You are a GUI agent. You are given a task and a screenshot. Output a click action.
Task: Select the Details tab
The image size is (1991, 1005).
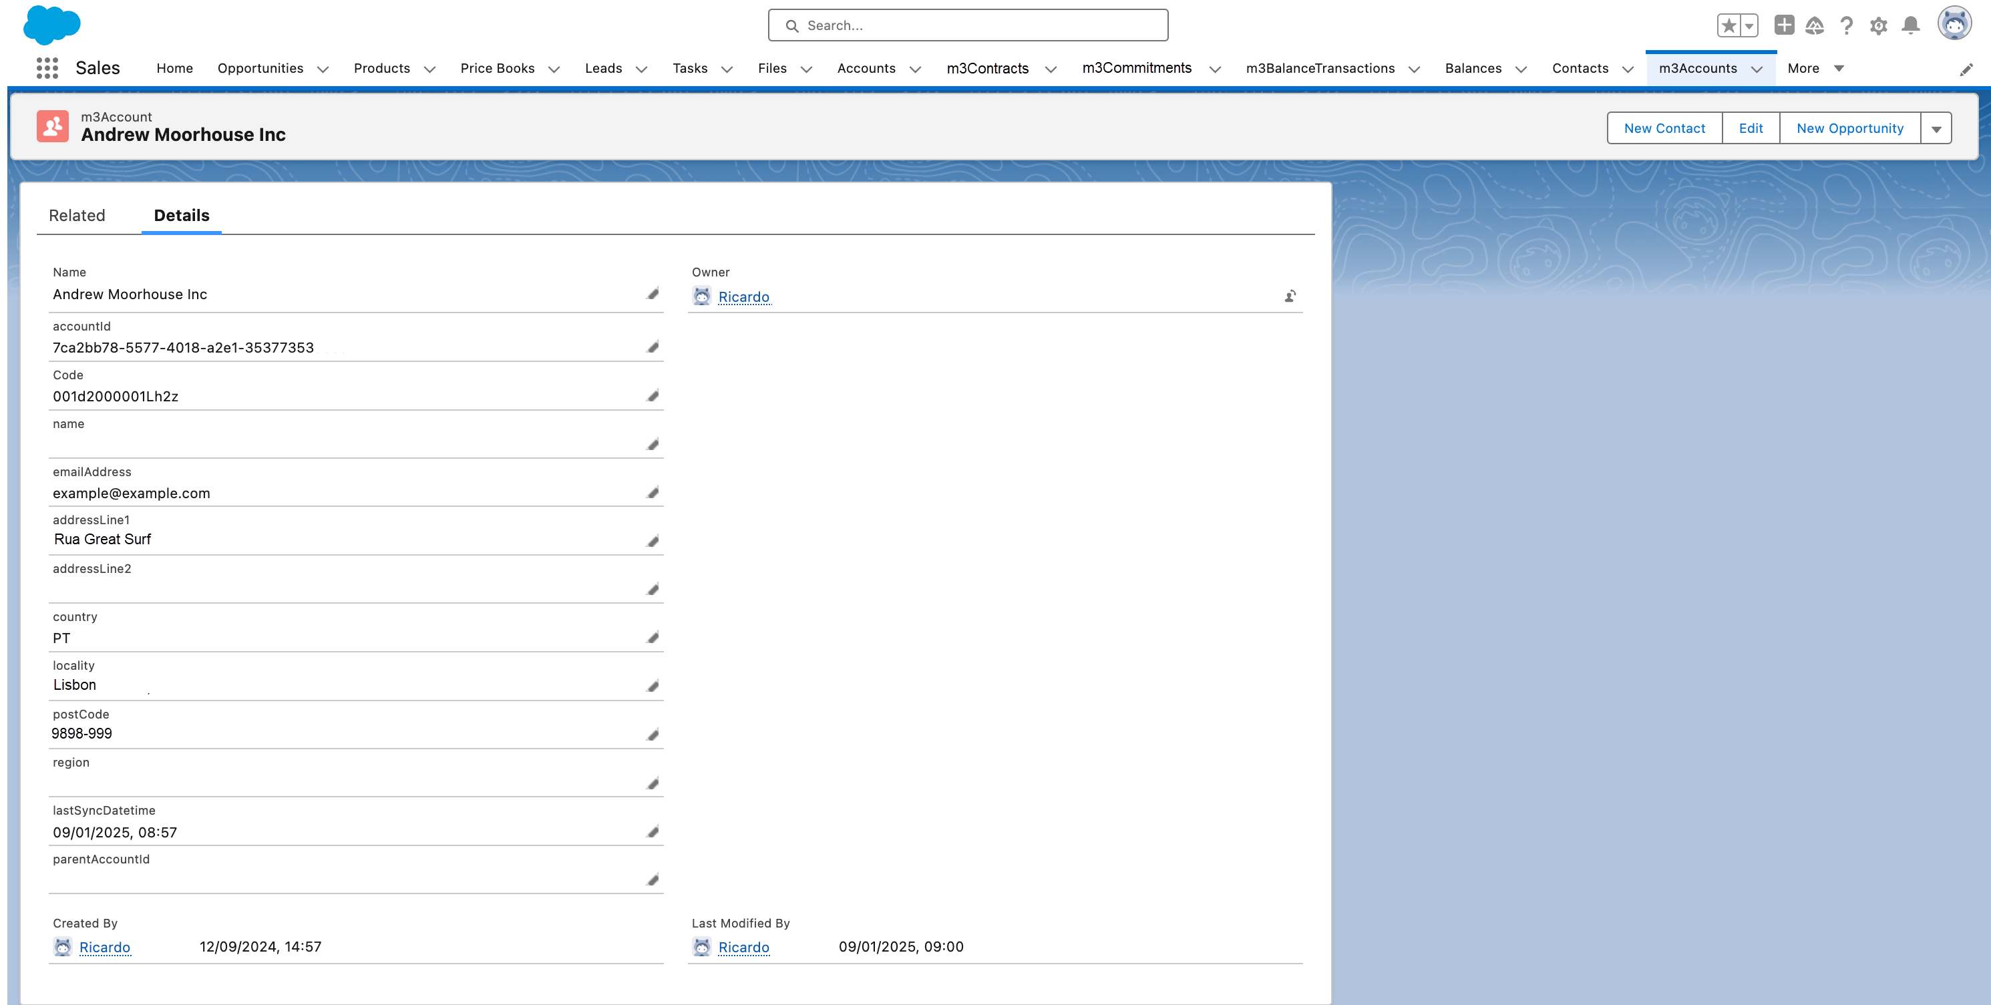(182, 216)
